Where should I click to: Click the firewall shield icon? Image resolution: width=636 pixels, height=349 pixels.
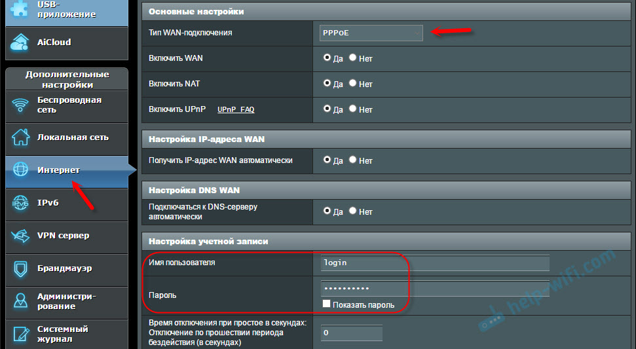21,268
